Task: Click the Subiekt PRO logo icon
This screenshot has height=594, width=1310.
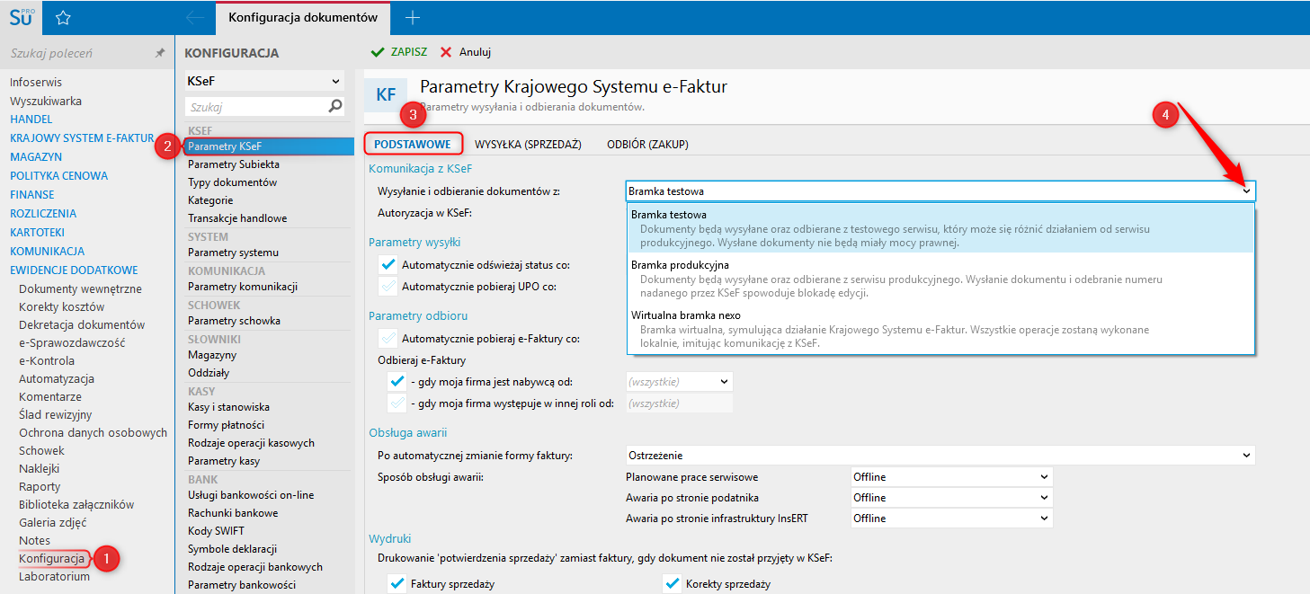Action: click(x=21, y=17)
